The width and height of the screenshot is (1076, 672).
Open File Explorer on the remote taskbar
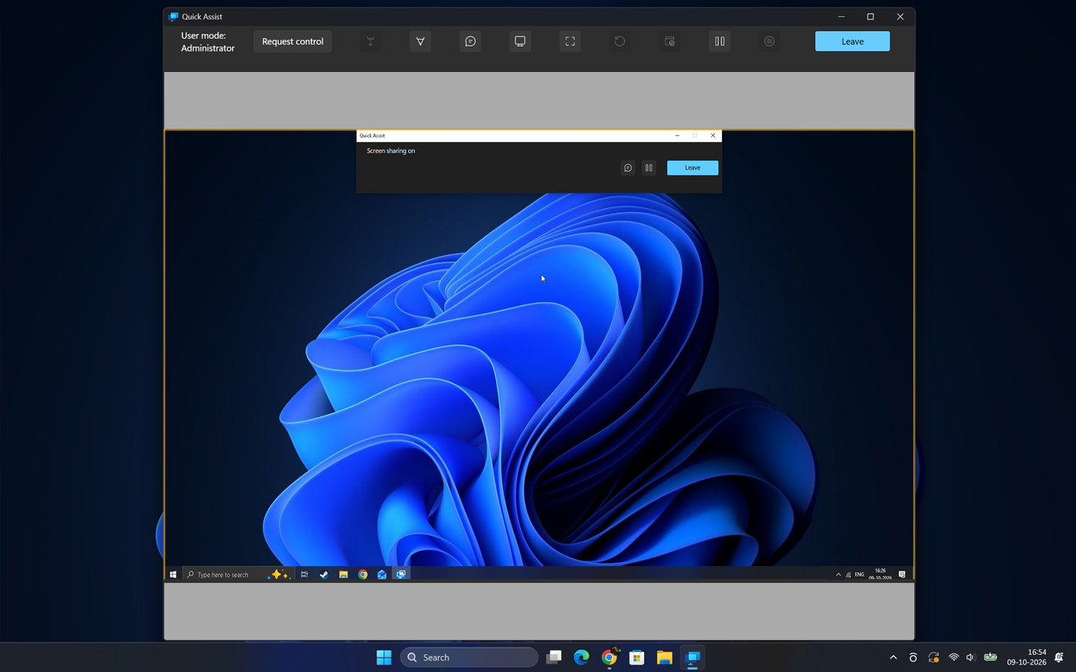point(343,575)
